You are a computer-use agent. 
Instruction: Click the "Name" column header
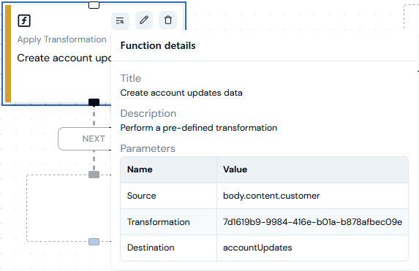click(169, 169)
